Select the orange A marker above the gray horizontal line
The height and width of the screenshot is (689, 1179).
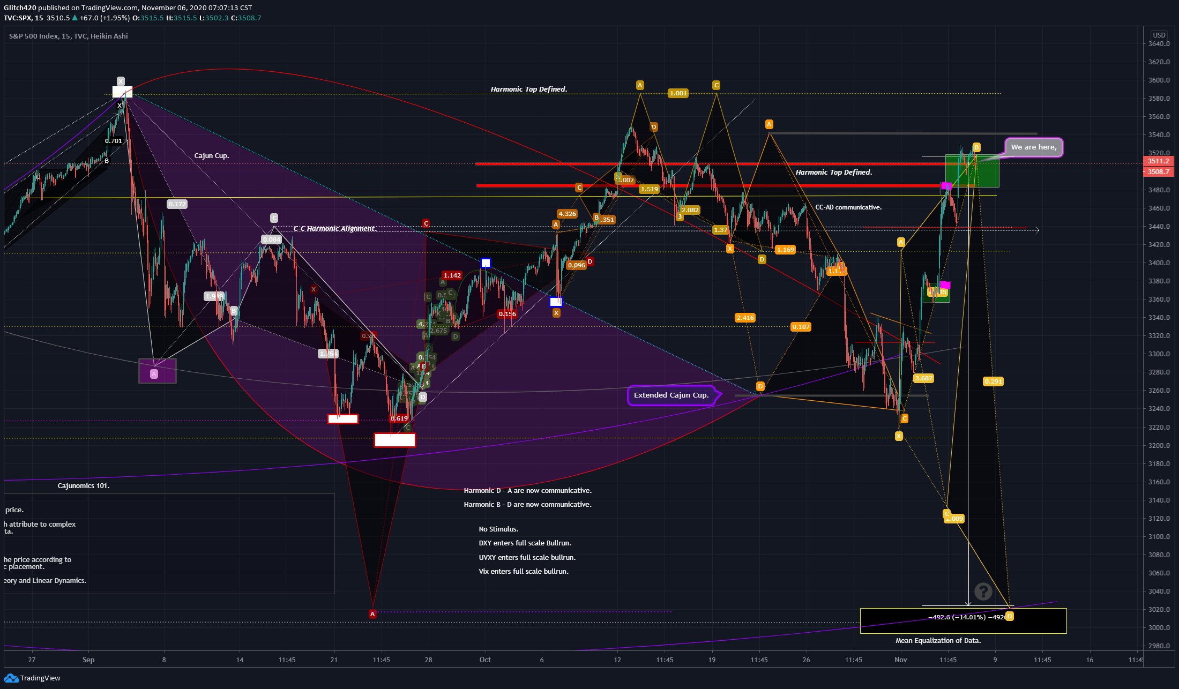click(x=769, y=124)
